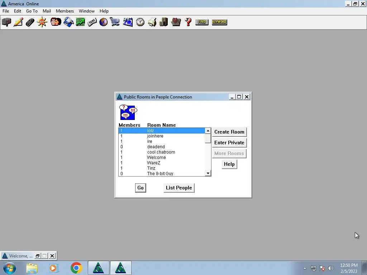
Task: Select the Welcome room in the list
Action: click(162, 158)
